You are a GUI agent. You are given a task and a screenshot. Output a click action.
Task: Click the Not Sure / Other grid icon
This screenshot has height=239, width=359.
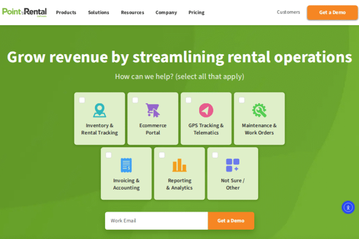point(232,165)
